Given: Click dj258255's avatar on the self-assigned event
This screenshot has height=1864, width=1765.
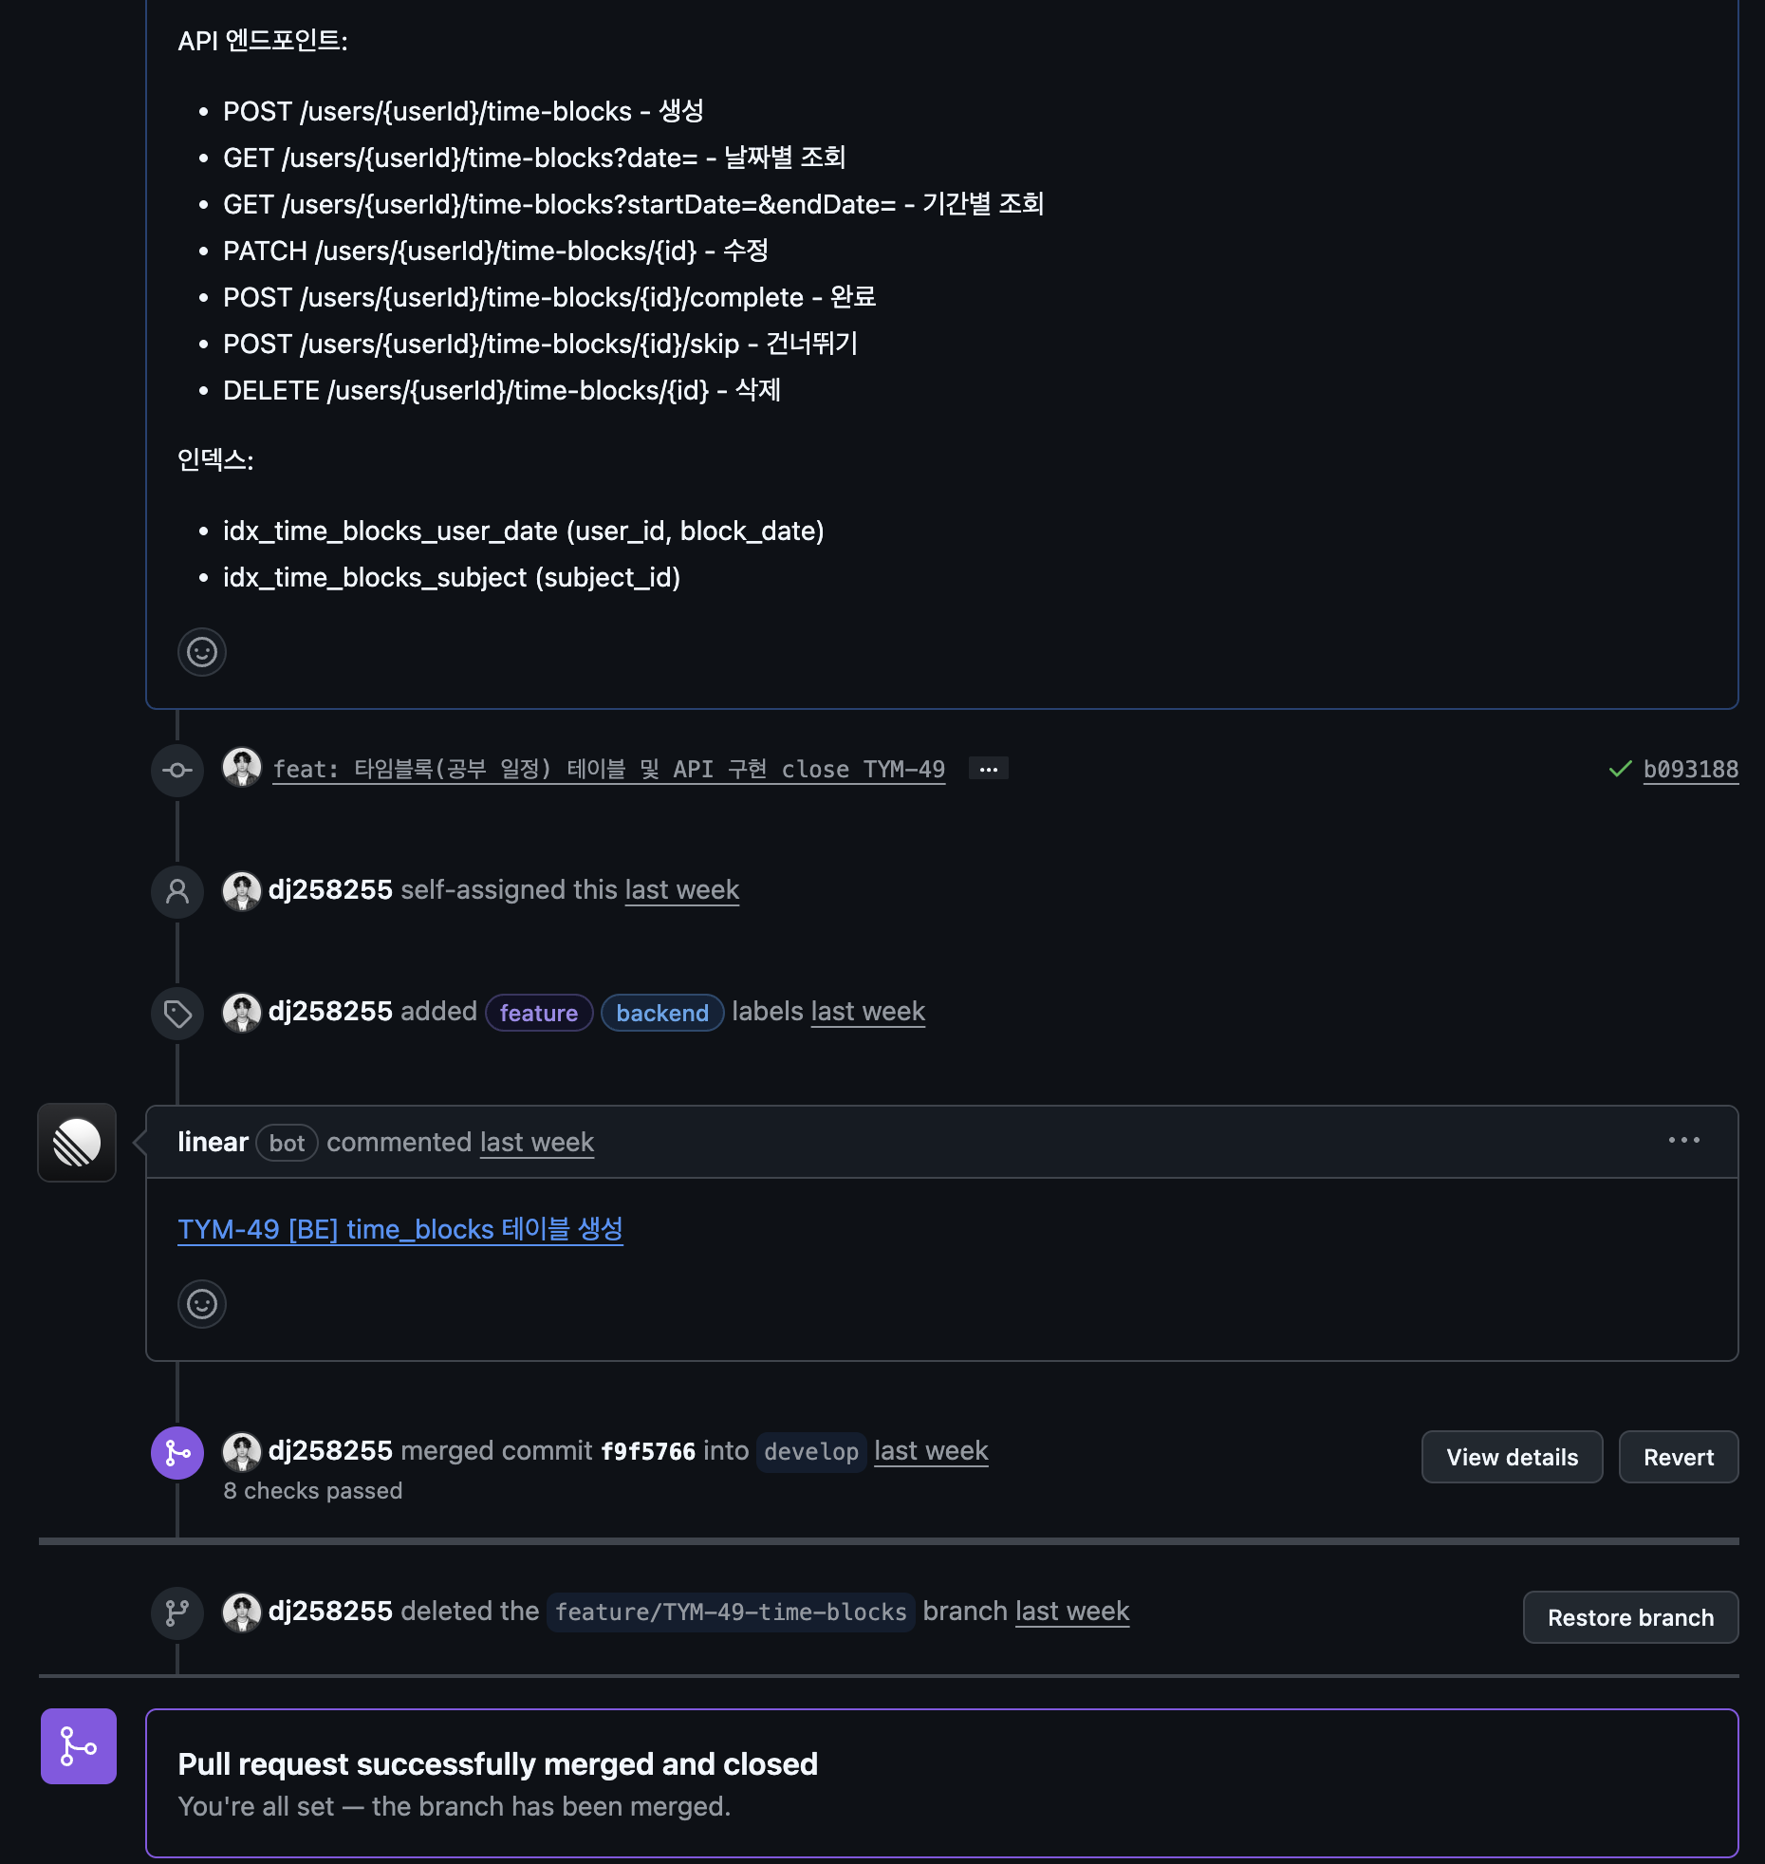Looking at the screenshot, I should [241, 890].
